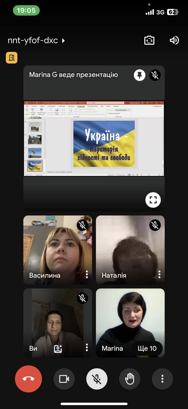The width and height of the screenshot is (188, 409).
Task: Open options menu for Наталія's tile
Action: pos(160,275)
